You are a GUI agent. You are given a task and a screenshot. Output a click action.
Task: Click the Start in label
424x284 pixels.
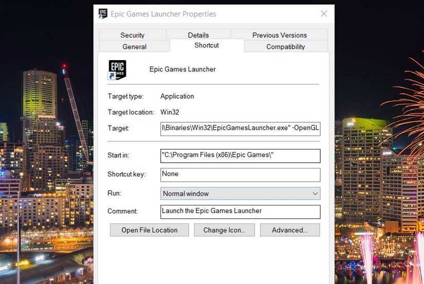click(118, 155)
